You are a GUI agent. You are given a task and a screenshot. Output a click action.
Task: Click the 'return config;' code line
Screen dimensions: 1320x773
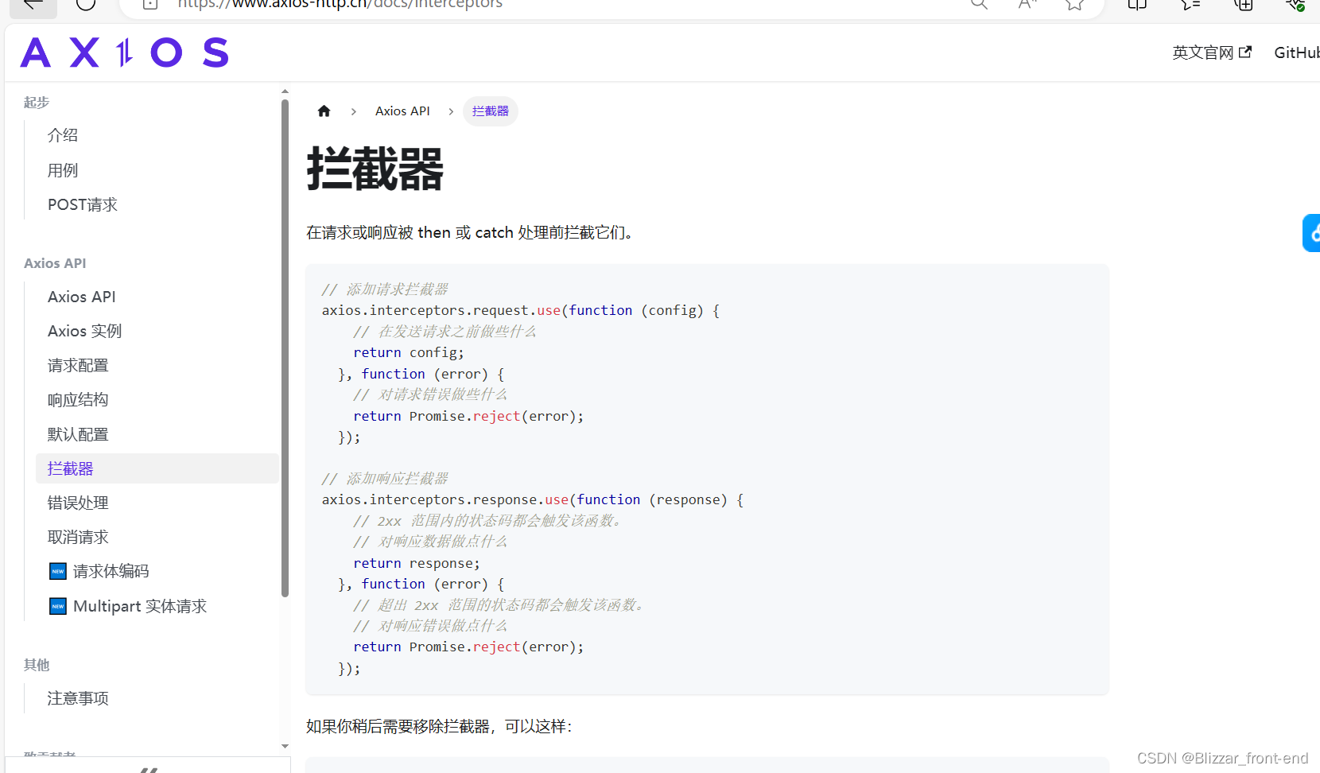409,352
